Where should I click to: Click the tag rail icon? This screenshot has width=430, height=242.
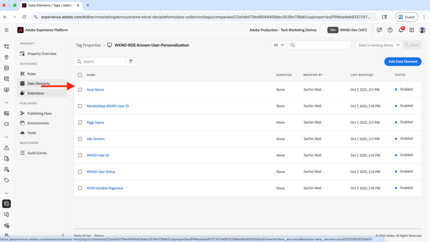click(x=6, y=180)
